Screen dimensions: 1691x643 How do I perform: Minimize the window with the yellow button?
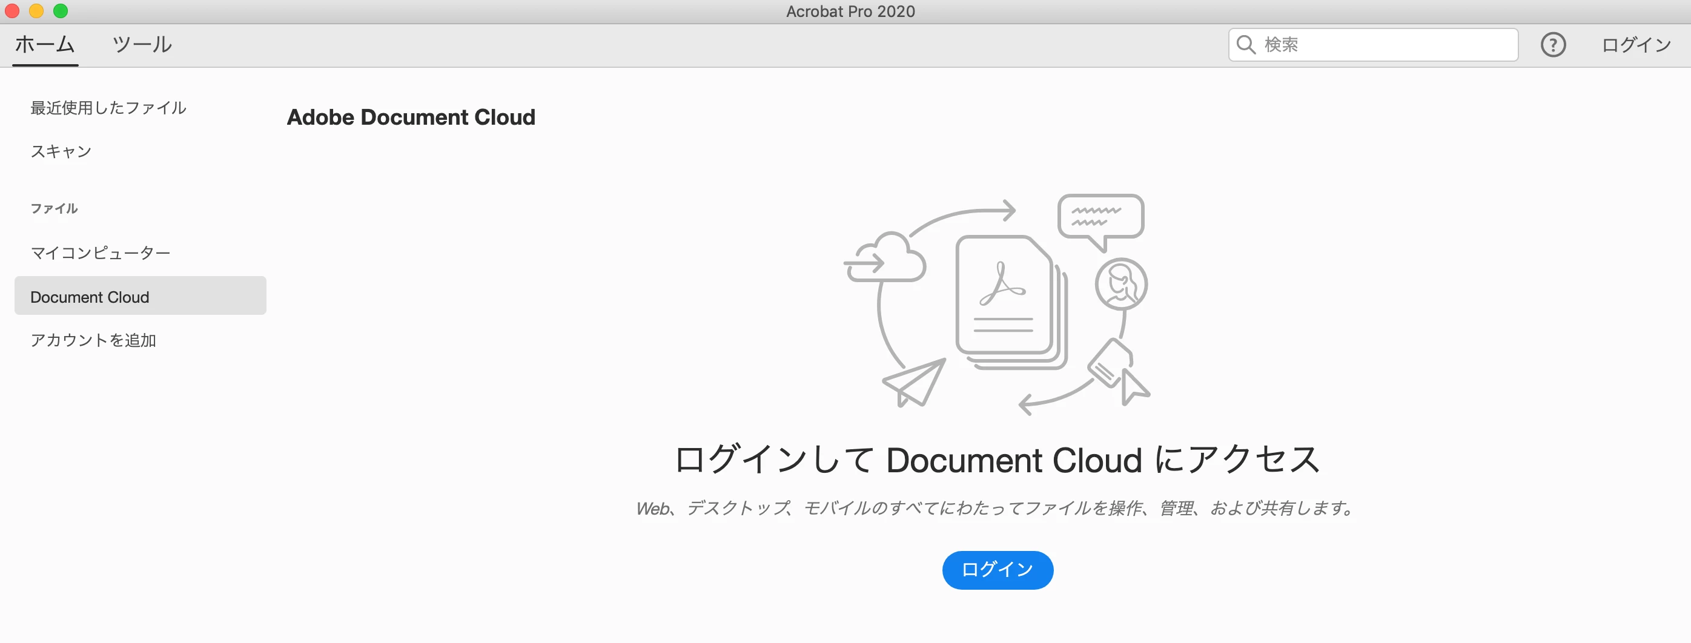(x=36, y=10)
